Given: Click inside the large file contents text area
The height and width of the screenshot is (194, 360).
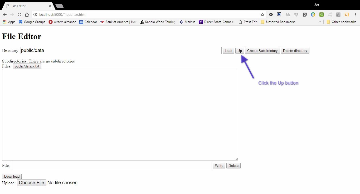Looking at the screenshot, I should (120, 115).
